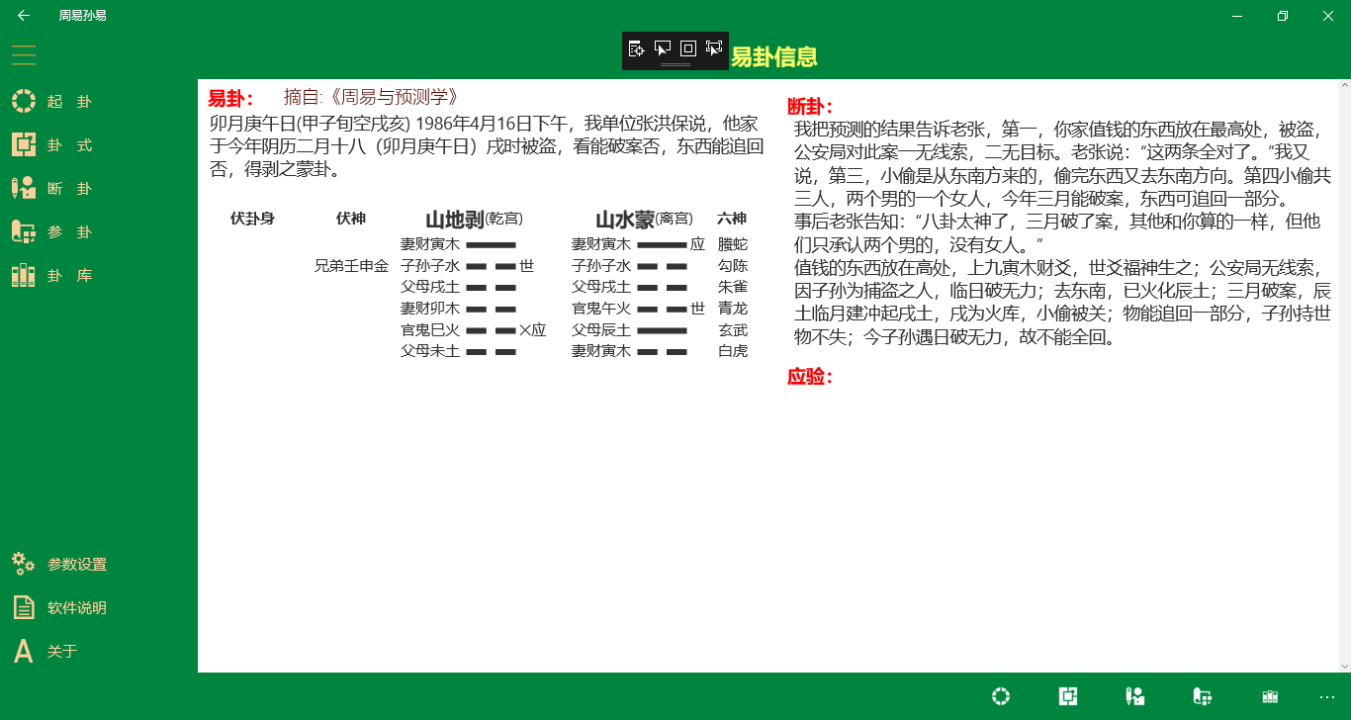Image resolution: width=1351 pixels, height=720 pixels.
Task: Click the scroll 参卦 icon in bottom bar
Action: coord(1203,696)
